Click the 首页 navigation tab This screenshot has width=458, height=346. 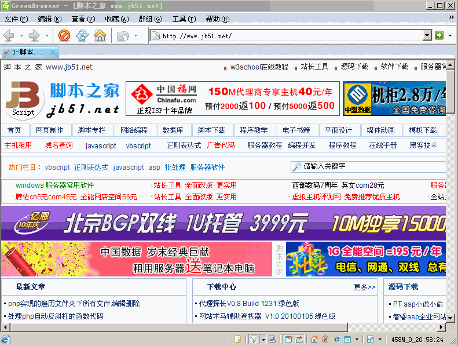pos(14,130)
